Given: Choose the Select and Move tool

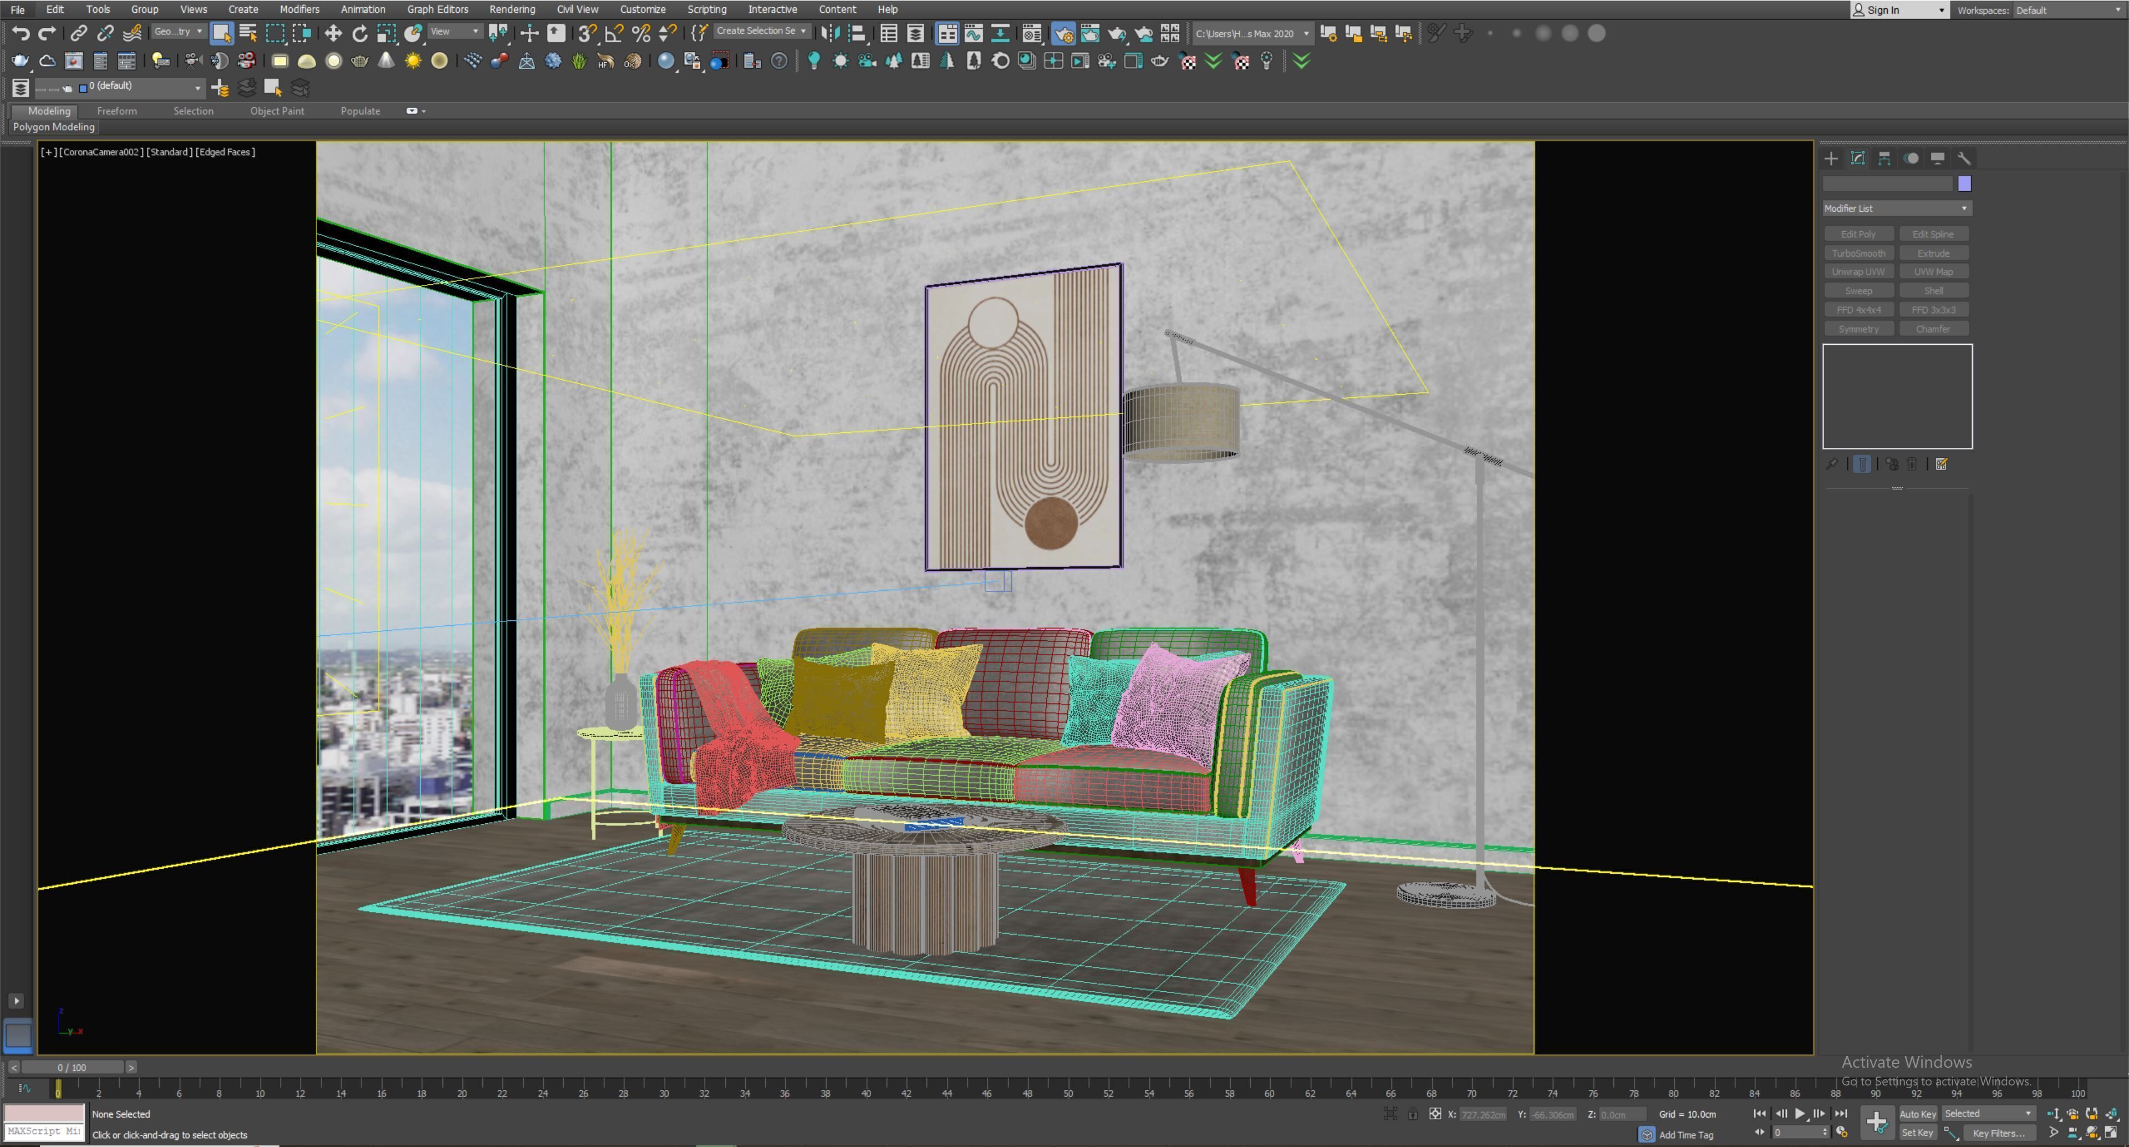Looking at the screenshot, I should pos(333,33).
